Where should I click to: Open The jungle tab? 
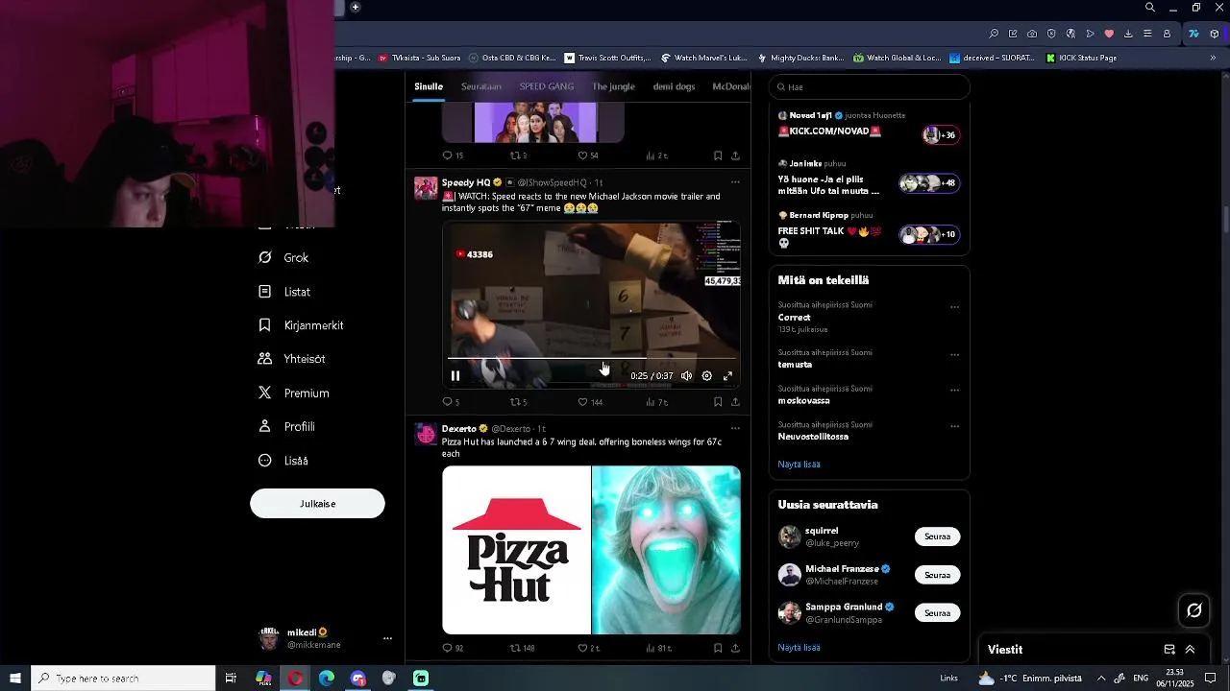[x=613, y=86]
